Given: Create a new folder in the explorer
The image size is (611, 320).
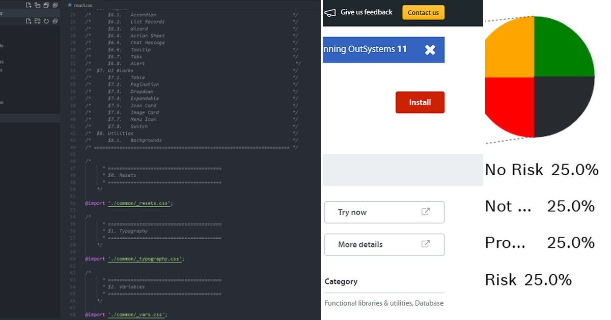Looking at the screenshot, I should (x=38, y=21).
